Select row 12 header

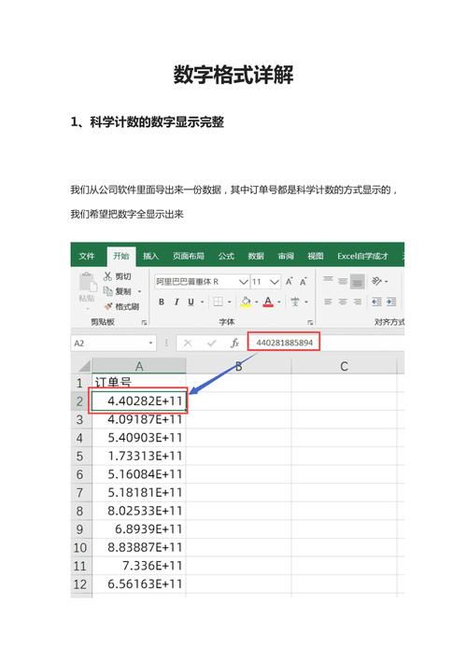[80, 584]
